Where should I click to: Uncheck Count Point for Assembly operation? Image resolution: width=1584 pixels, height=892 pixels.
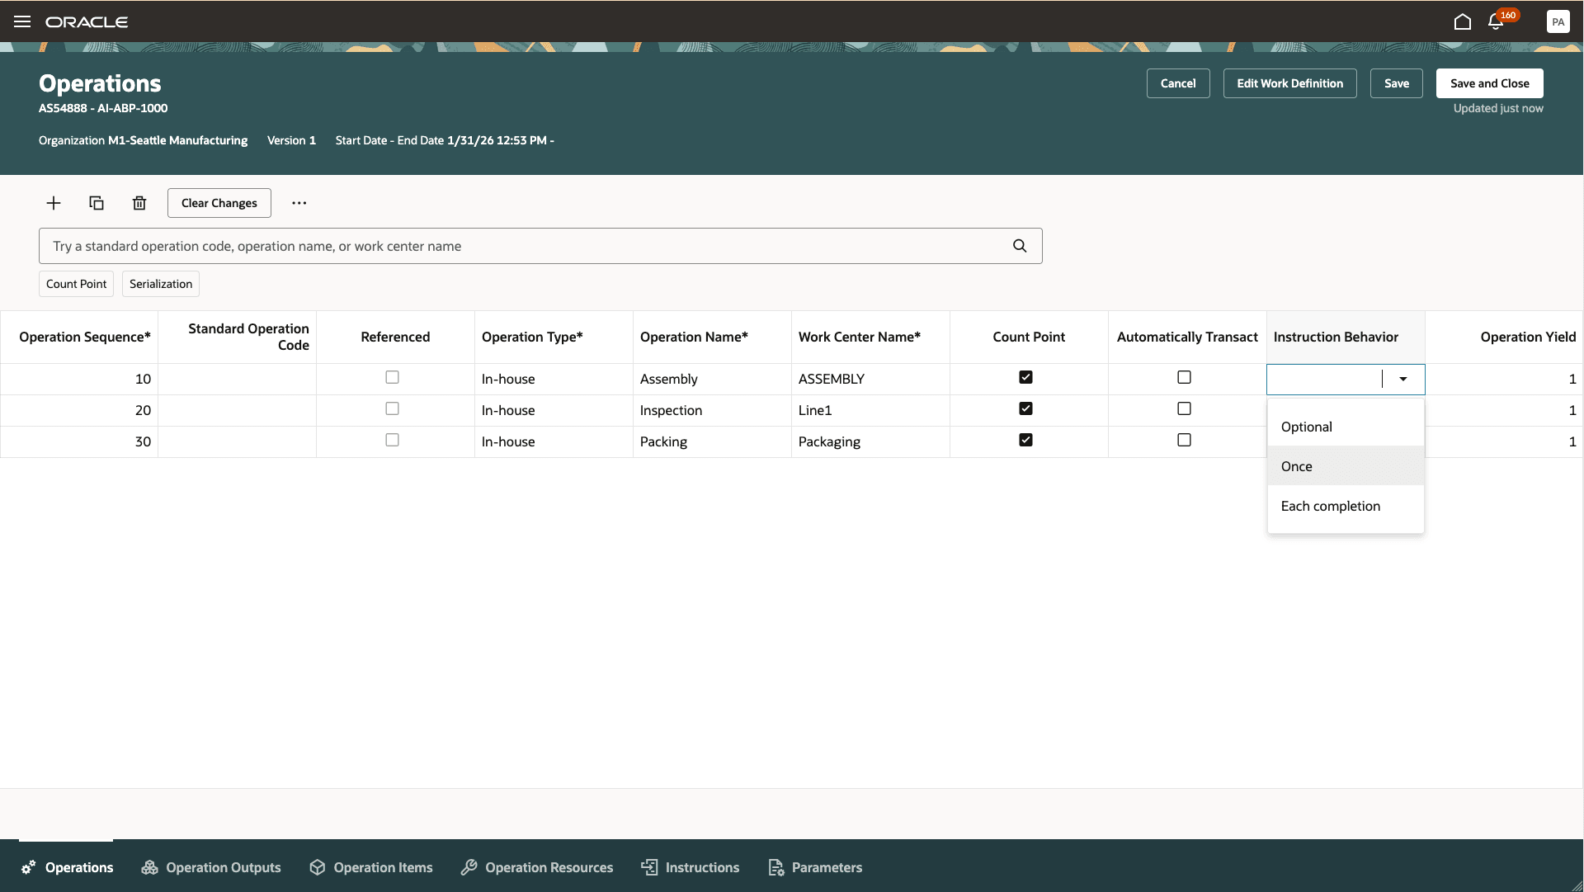1025,377
